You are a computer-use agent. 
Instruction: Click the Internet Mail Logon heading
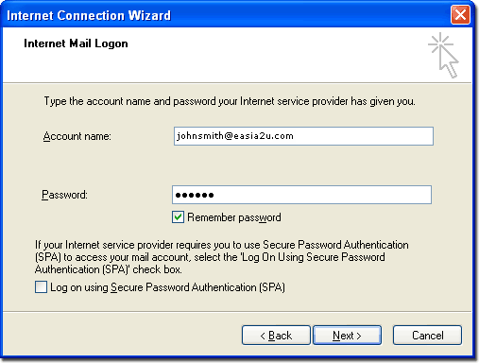76,43
